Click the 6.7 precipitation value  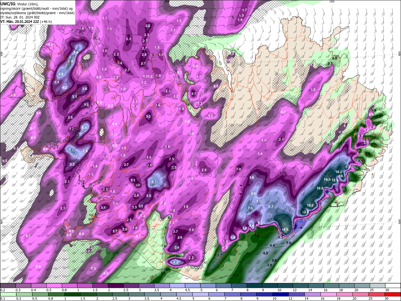pyautogui.click(x=271, y=207)
